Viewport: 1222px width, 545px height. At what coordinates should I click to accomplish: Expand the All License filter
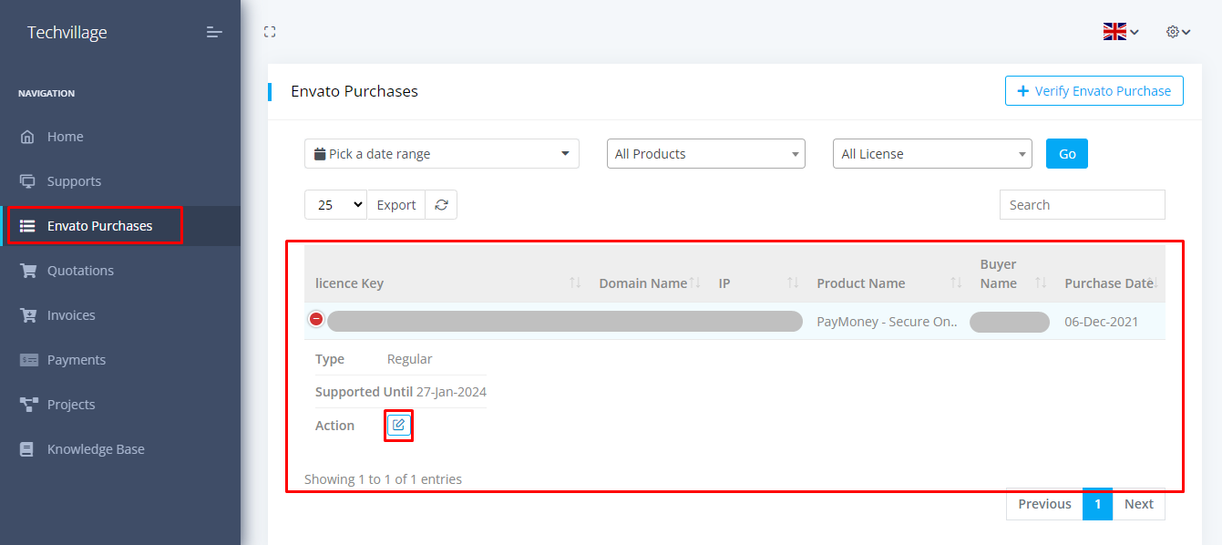931,154
